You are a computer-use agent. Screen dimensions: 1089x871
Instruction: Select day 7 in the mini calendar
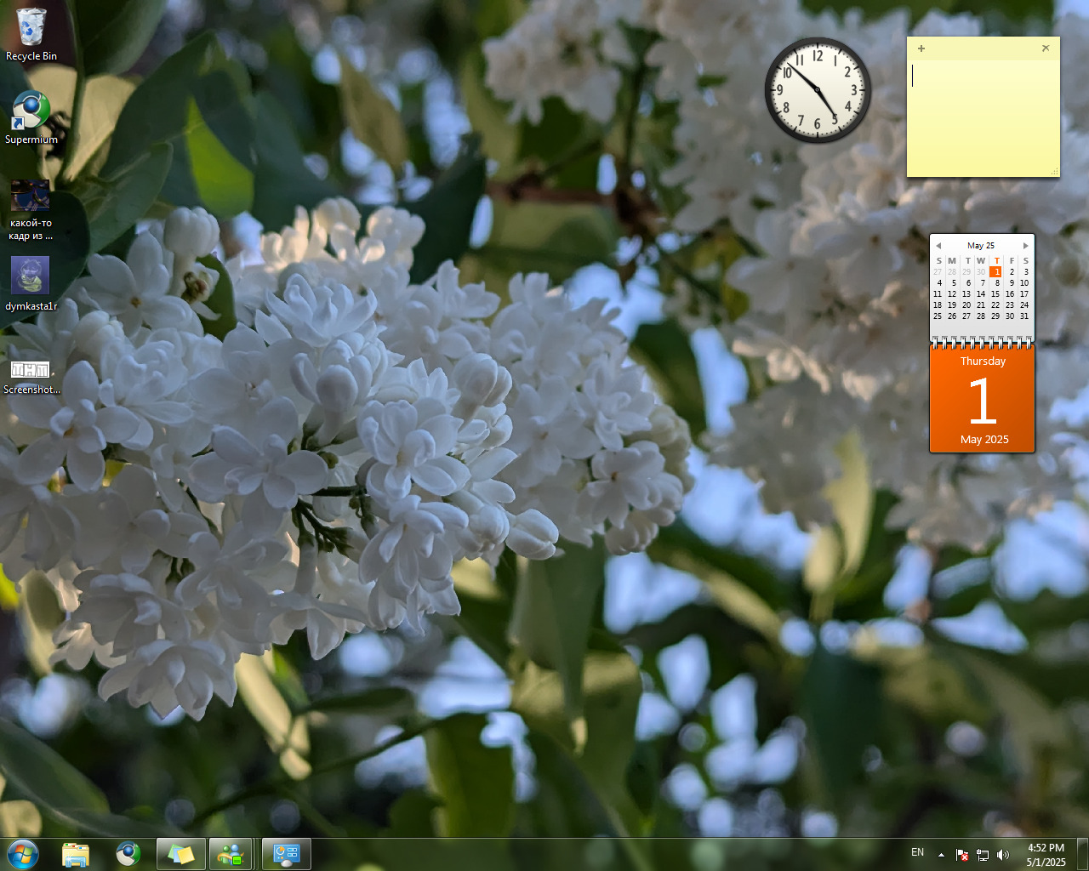point(983,283)
